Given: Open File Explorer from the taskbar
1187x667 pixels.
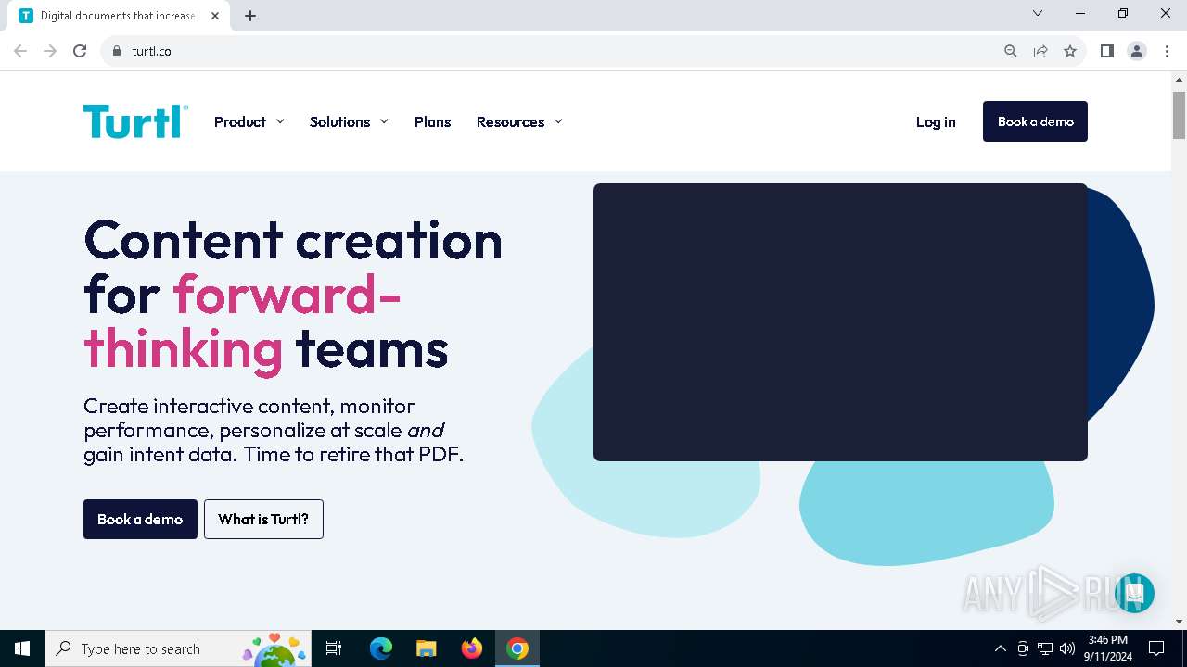Looking at the screenshot, I should [427, 648].
